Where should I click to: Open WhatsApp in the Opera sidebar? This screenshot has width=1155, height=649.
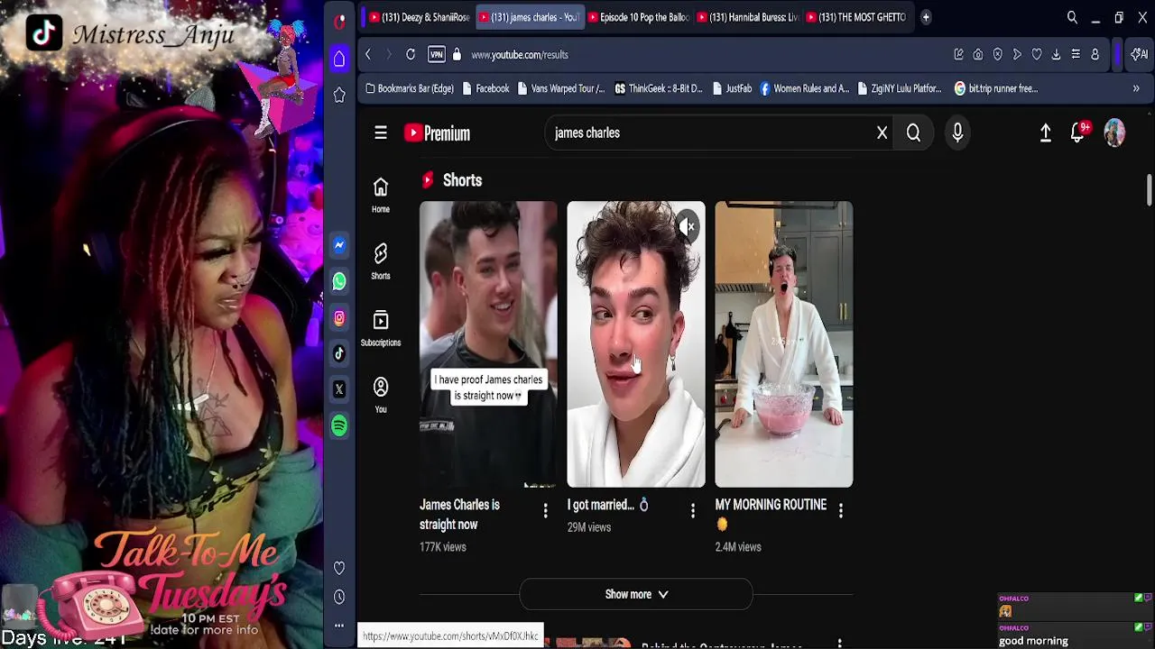click(x=339, y=281)
